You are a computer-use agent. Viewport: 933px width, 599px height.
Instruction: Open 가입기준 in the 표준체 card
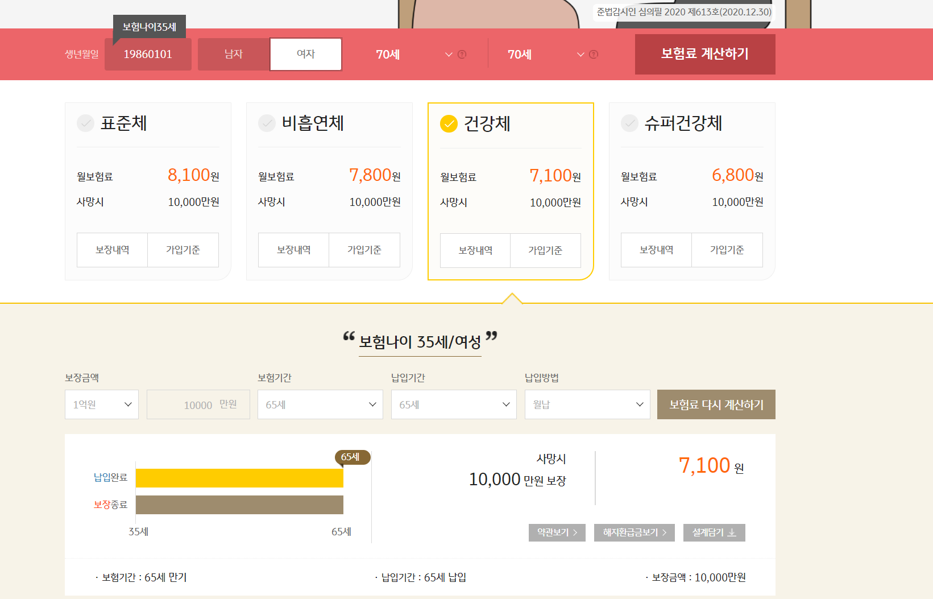click(x=183, y=250)
